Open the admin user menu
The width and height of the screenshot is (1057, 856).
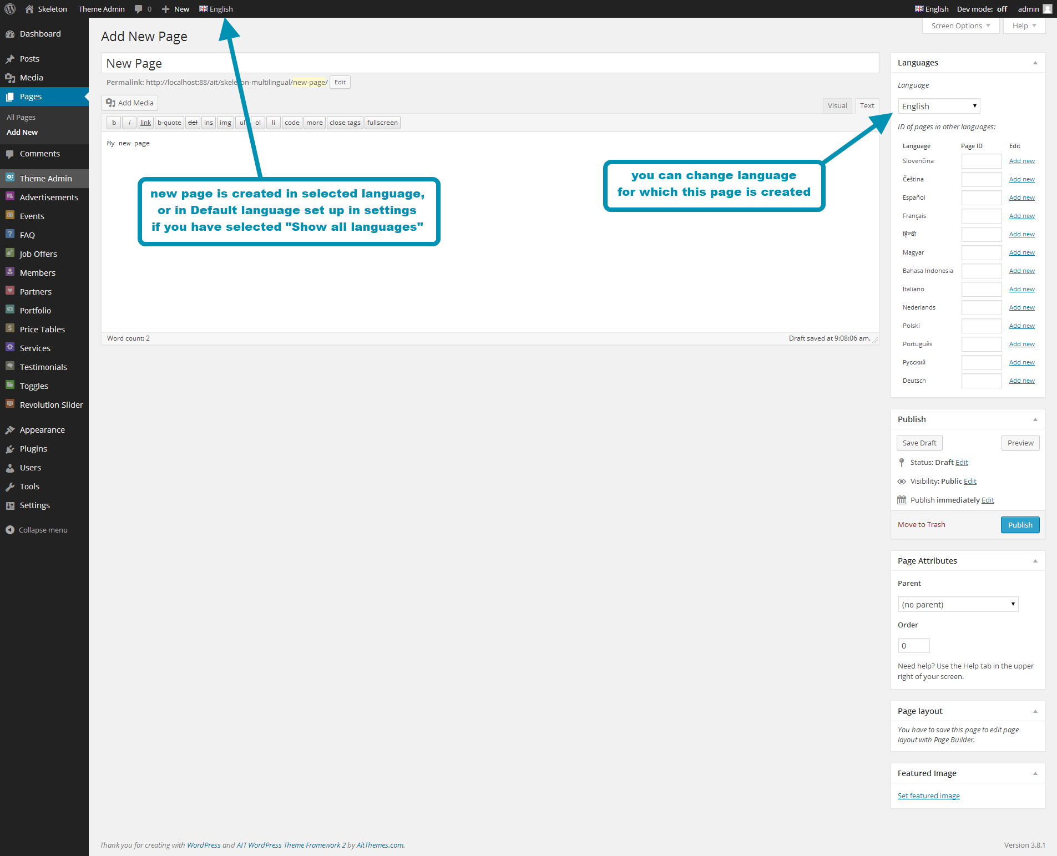[1034, 9]
